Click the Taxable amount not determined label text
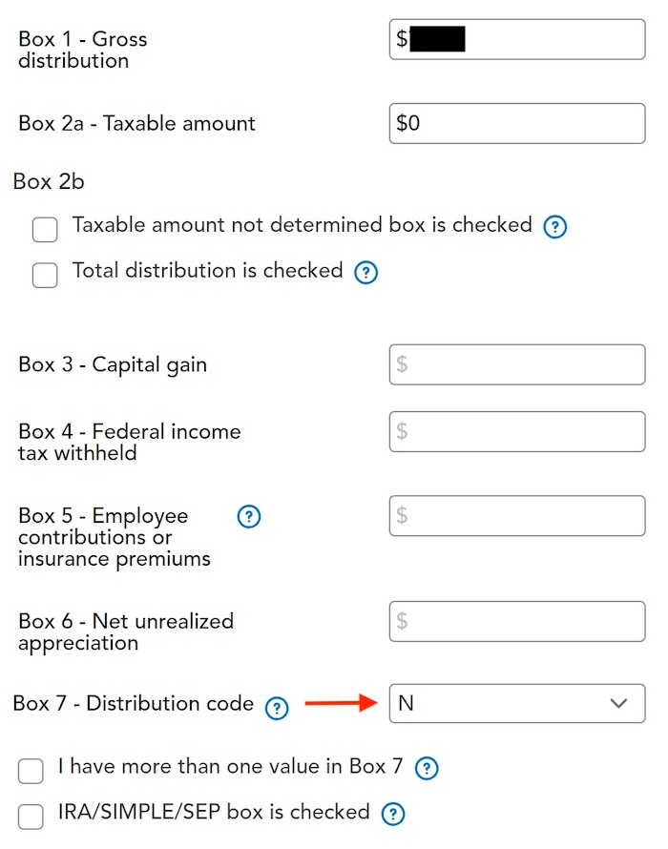This screenshot has width=668, height=849. [302, 225]
